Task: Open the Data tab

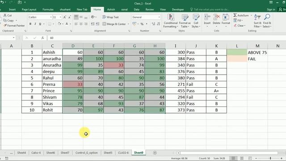Action: coord(136,9)
